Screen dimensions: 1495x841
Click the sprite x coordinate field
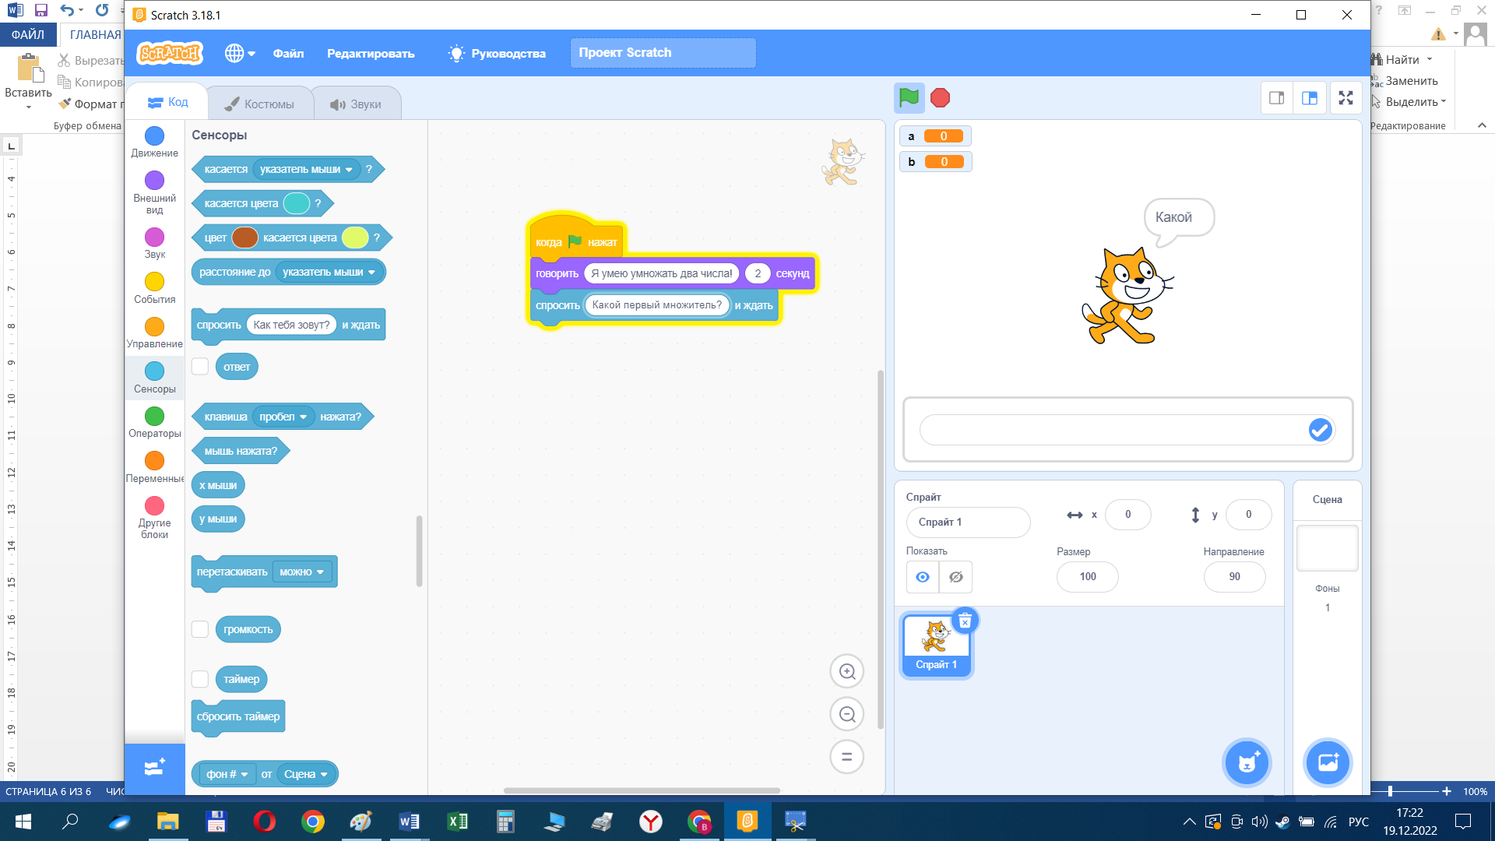(1127, 514)
